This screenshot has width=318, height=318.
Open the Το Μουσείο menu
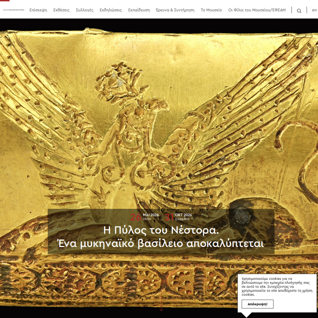(211, 10)
